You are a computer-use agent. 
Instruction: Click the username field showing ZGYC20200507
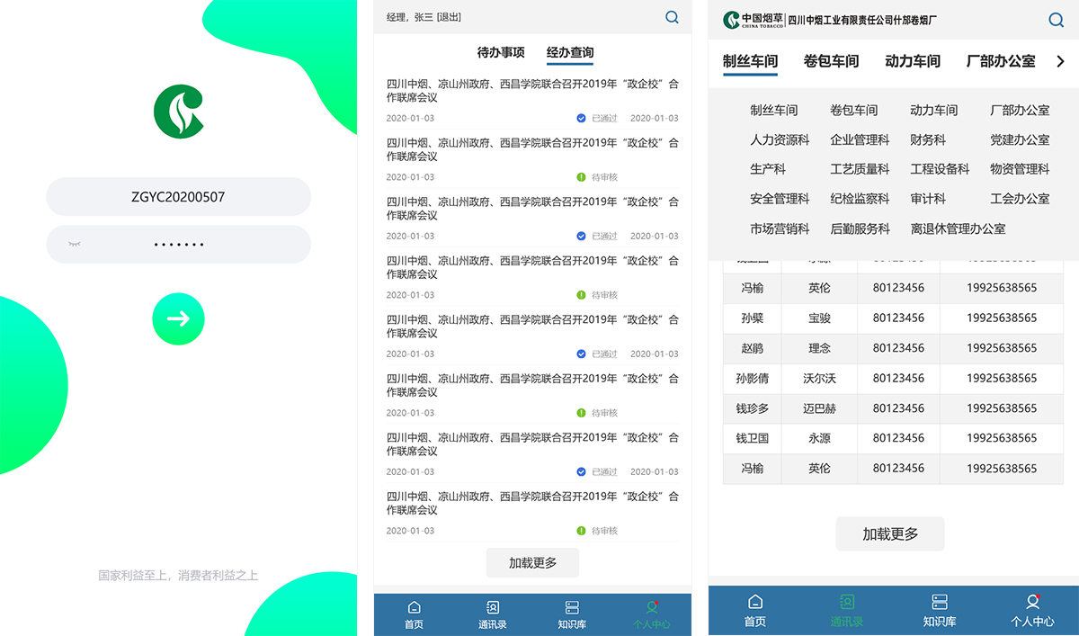[178, 196]
